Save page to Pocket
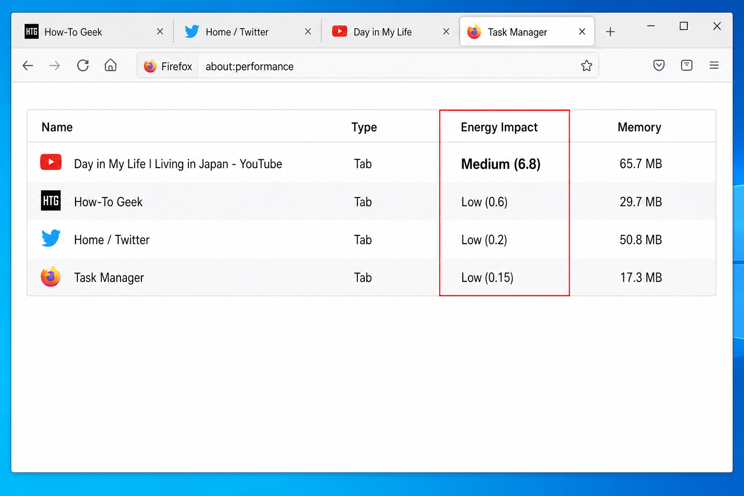This screenshot has height=496, width=744. tap(659, 65)
